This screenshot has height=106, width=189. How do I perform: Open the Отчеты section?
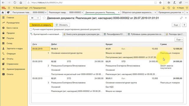pyautogui.click(x=10, y=59)
